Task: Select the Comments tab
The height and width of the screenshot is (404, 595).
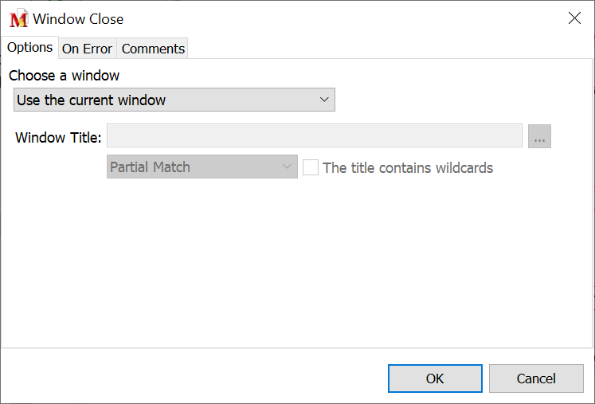Action: click(x=153, y=49)
